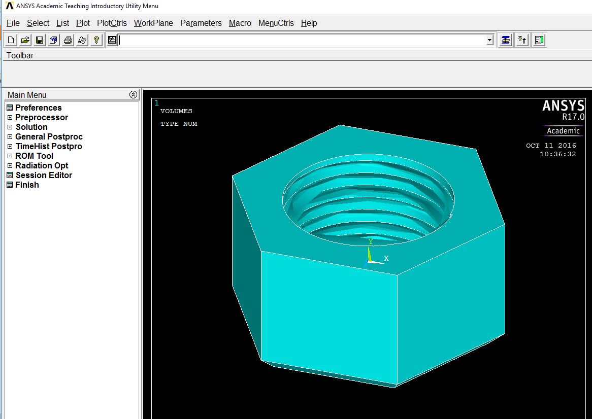Open the command history dropdown arrow
592x419 pixels.
tap(488, 40)
